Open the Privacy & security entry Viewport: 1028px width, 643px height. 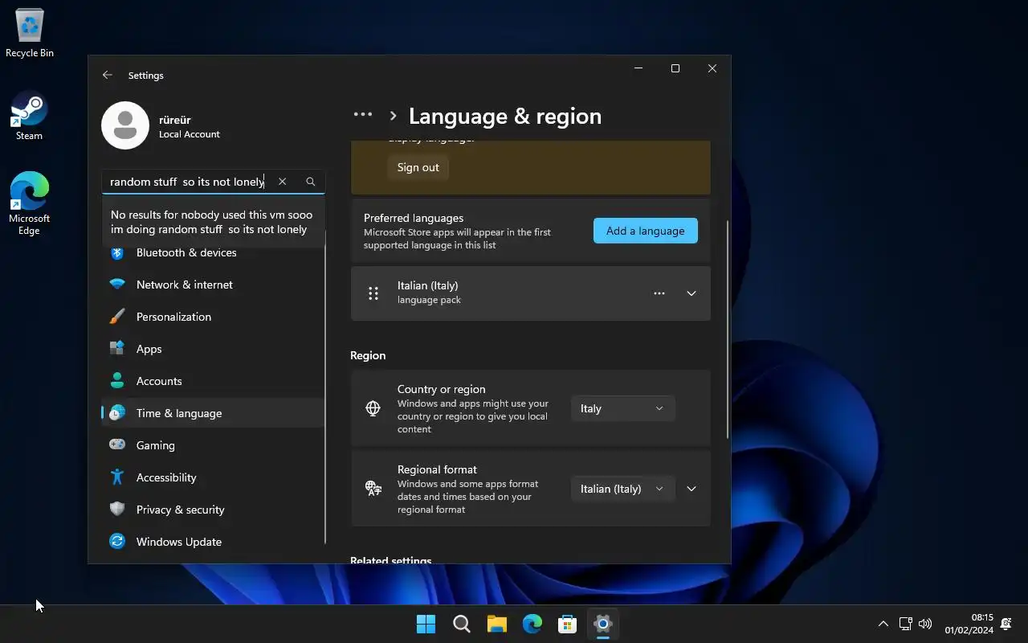tap(213, 510)
